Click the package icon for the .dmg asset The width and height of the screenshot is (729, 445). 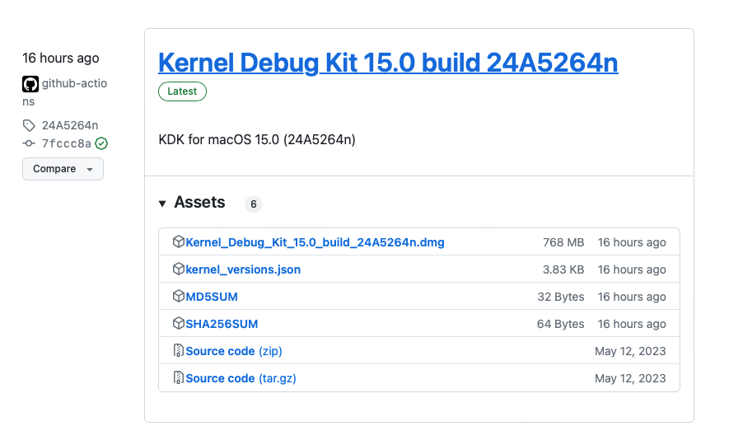point(179,241)
